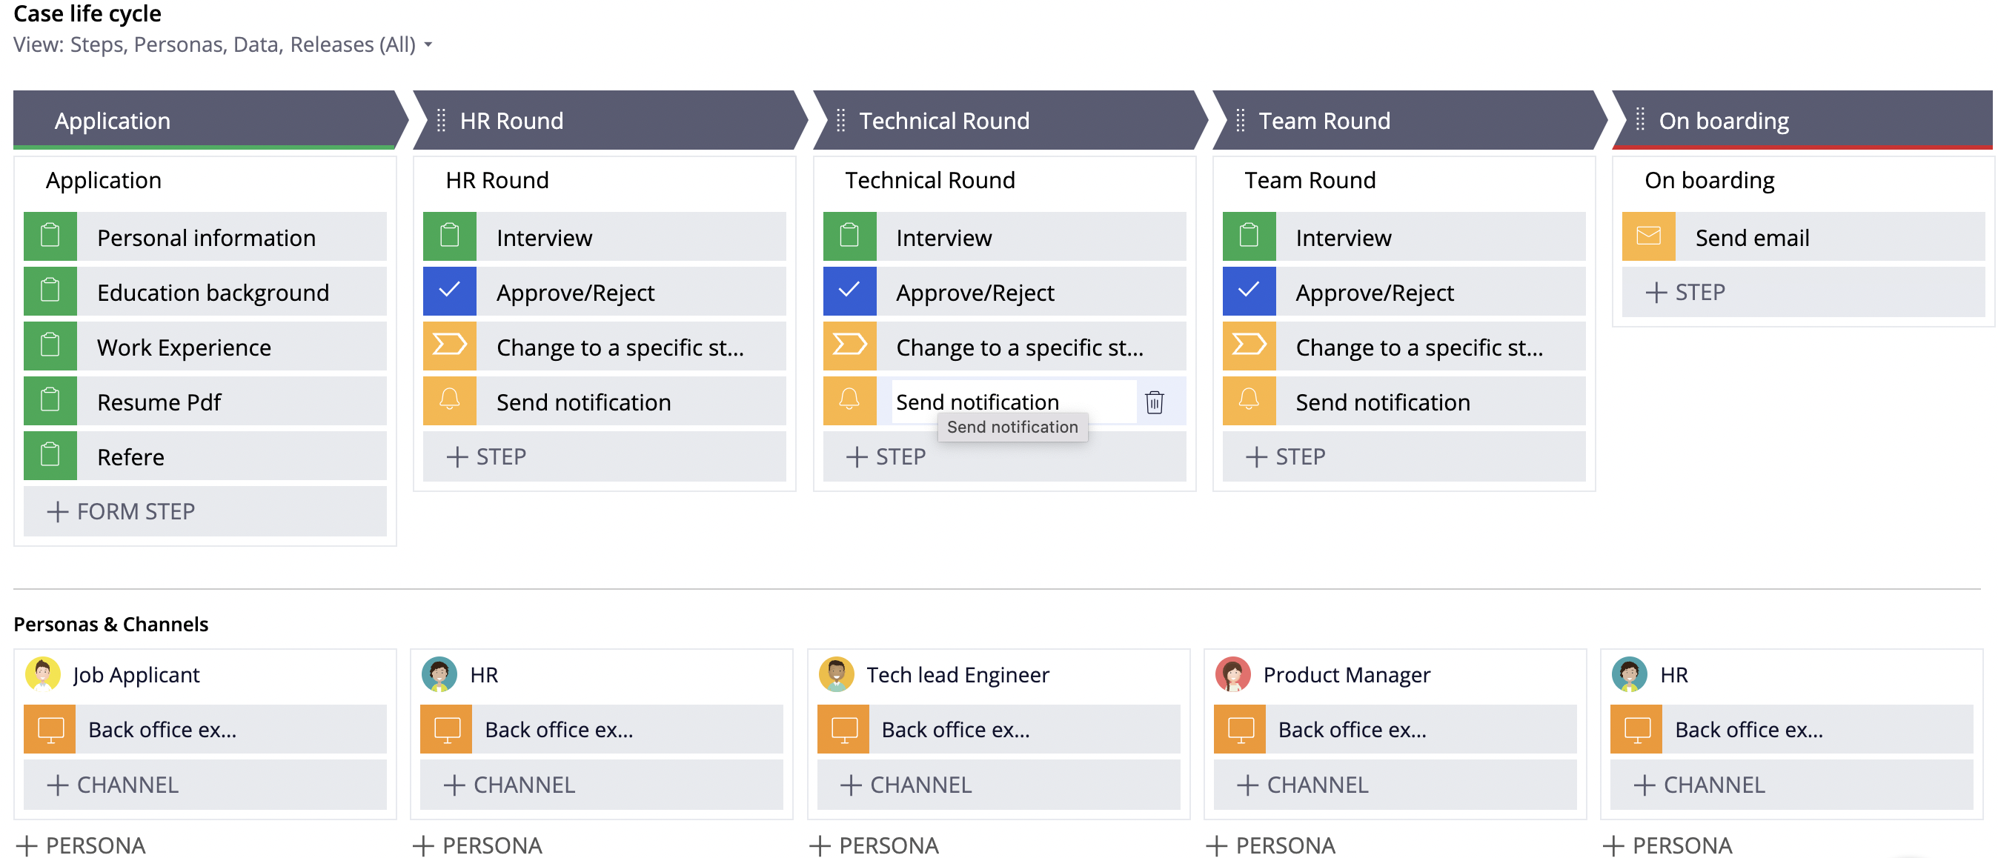This screenshot has height=858, width=1998.
Task: Delete the Technical Round Send notification step
Action: 1154,402
